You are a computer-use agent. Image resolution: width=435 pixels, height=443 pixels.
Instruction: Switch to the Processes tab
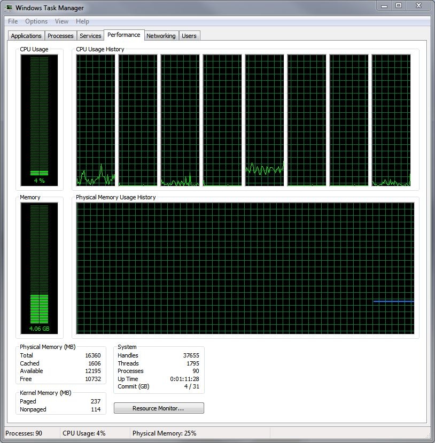point(60,36)
